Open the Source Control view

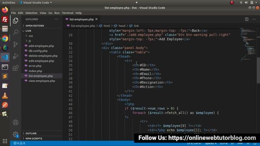[x=15, y=44]
